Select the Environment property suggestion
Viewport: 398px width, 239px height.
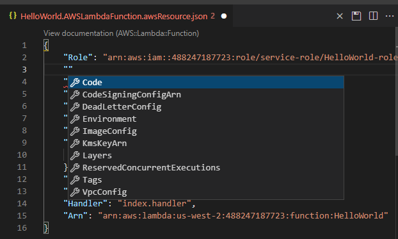pyautogui.click(x=206, y=119)
